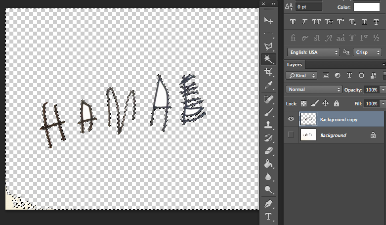This screenshot has width=386, height=225.
Task: Select the Marquee selection tool
Action: coord(268,33)
